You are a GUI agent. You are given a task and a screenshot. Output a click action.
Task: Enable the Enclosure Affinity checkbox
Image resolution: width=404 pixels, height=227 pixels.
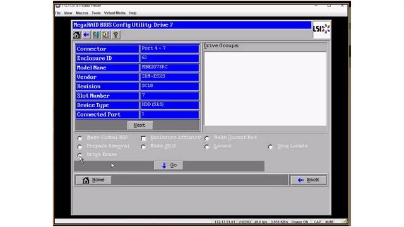pos(143,139)
